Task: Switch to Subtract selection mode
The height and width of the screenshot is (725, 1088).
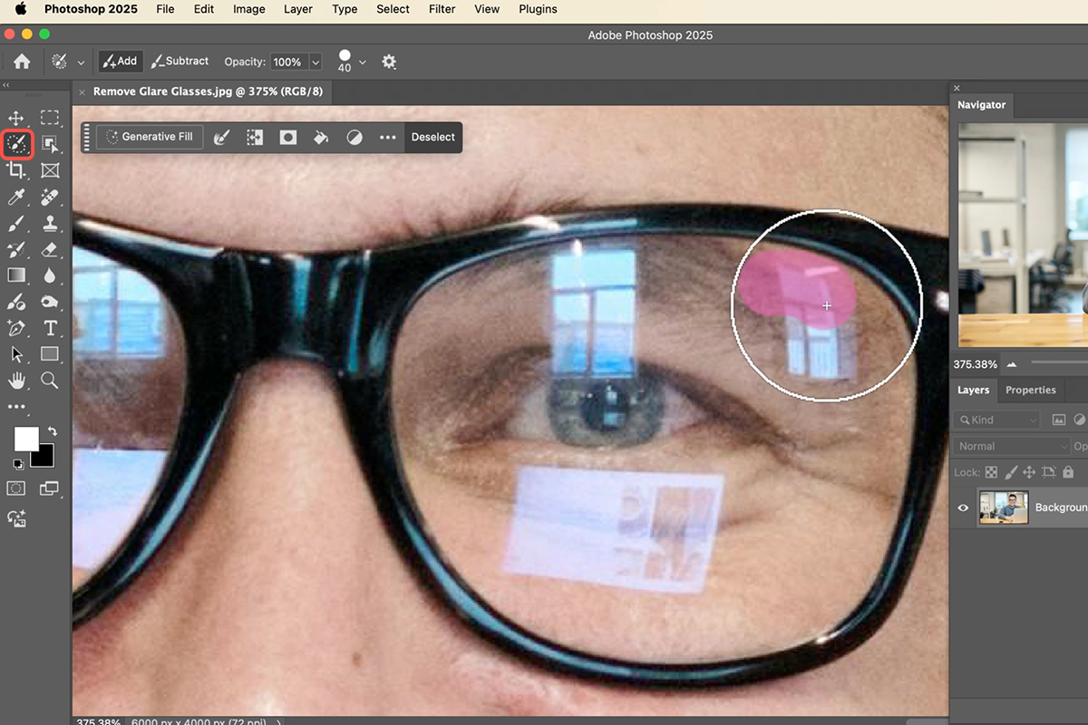Action: tap(180, 61)
